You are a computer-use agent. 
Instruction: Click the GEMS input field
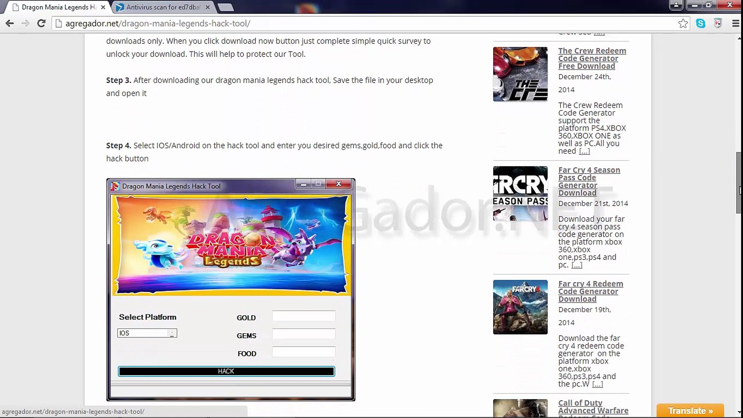point(304,334)
